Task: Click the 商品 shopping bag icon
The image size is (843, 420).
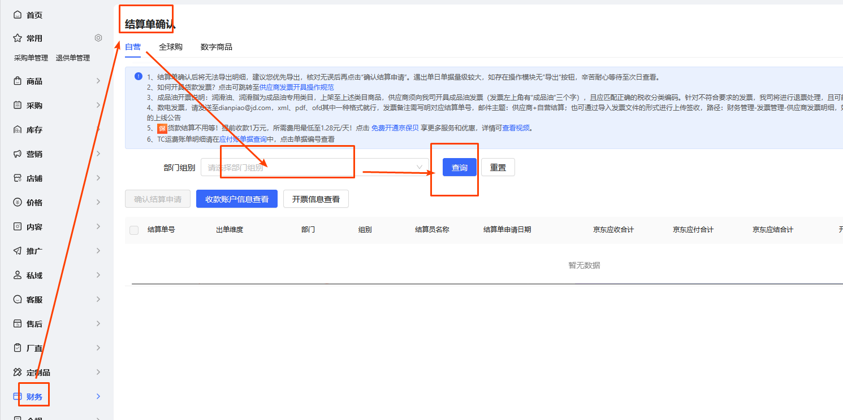Action: click(x=18, y=81)
